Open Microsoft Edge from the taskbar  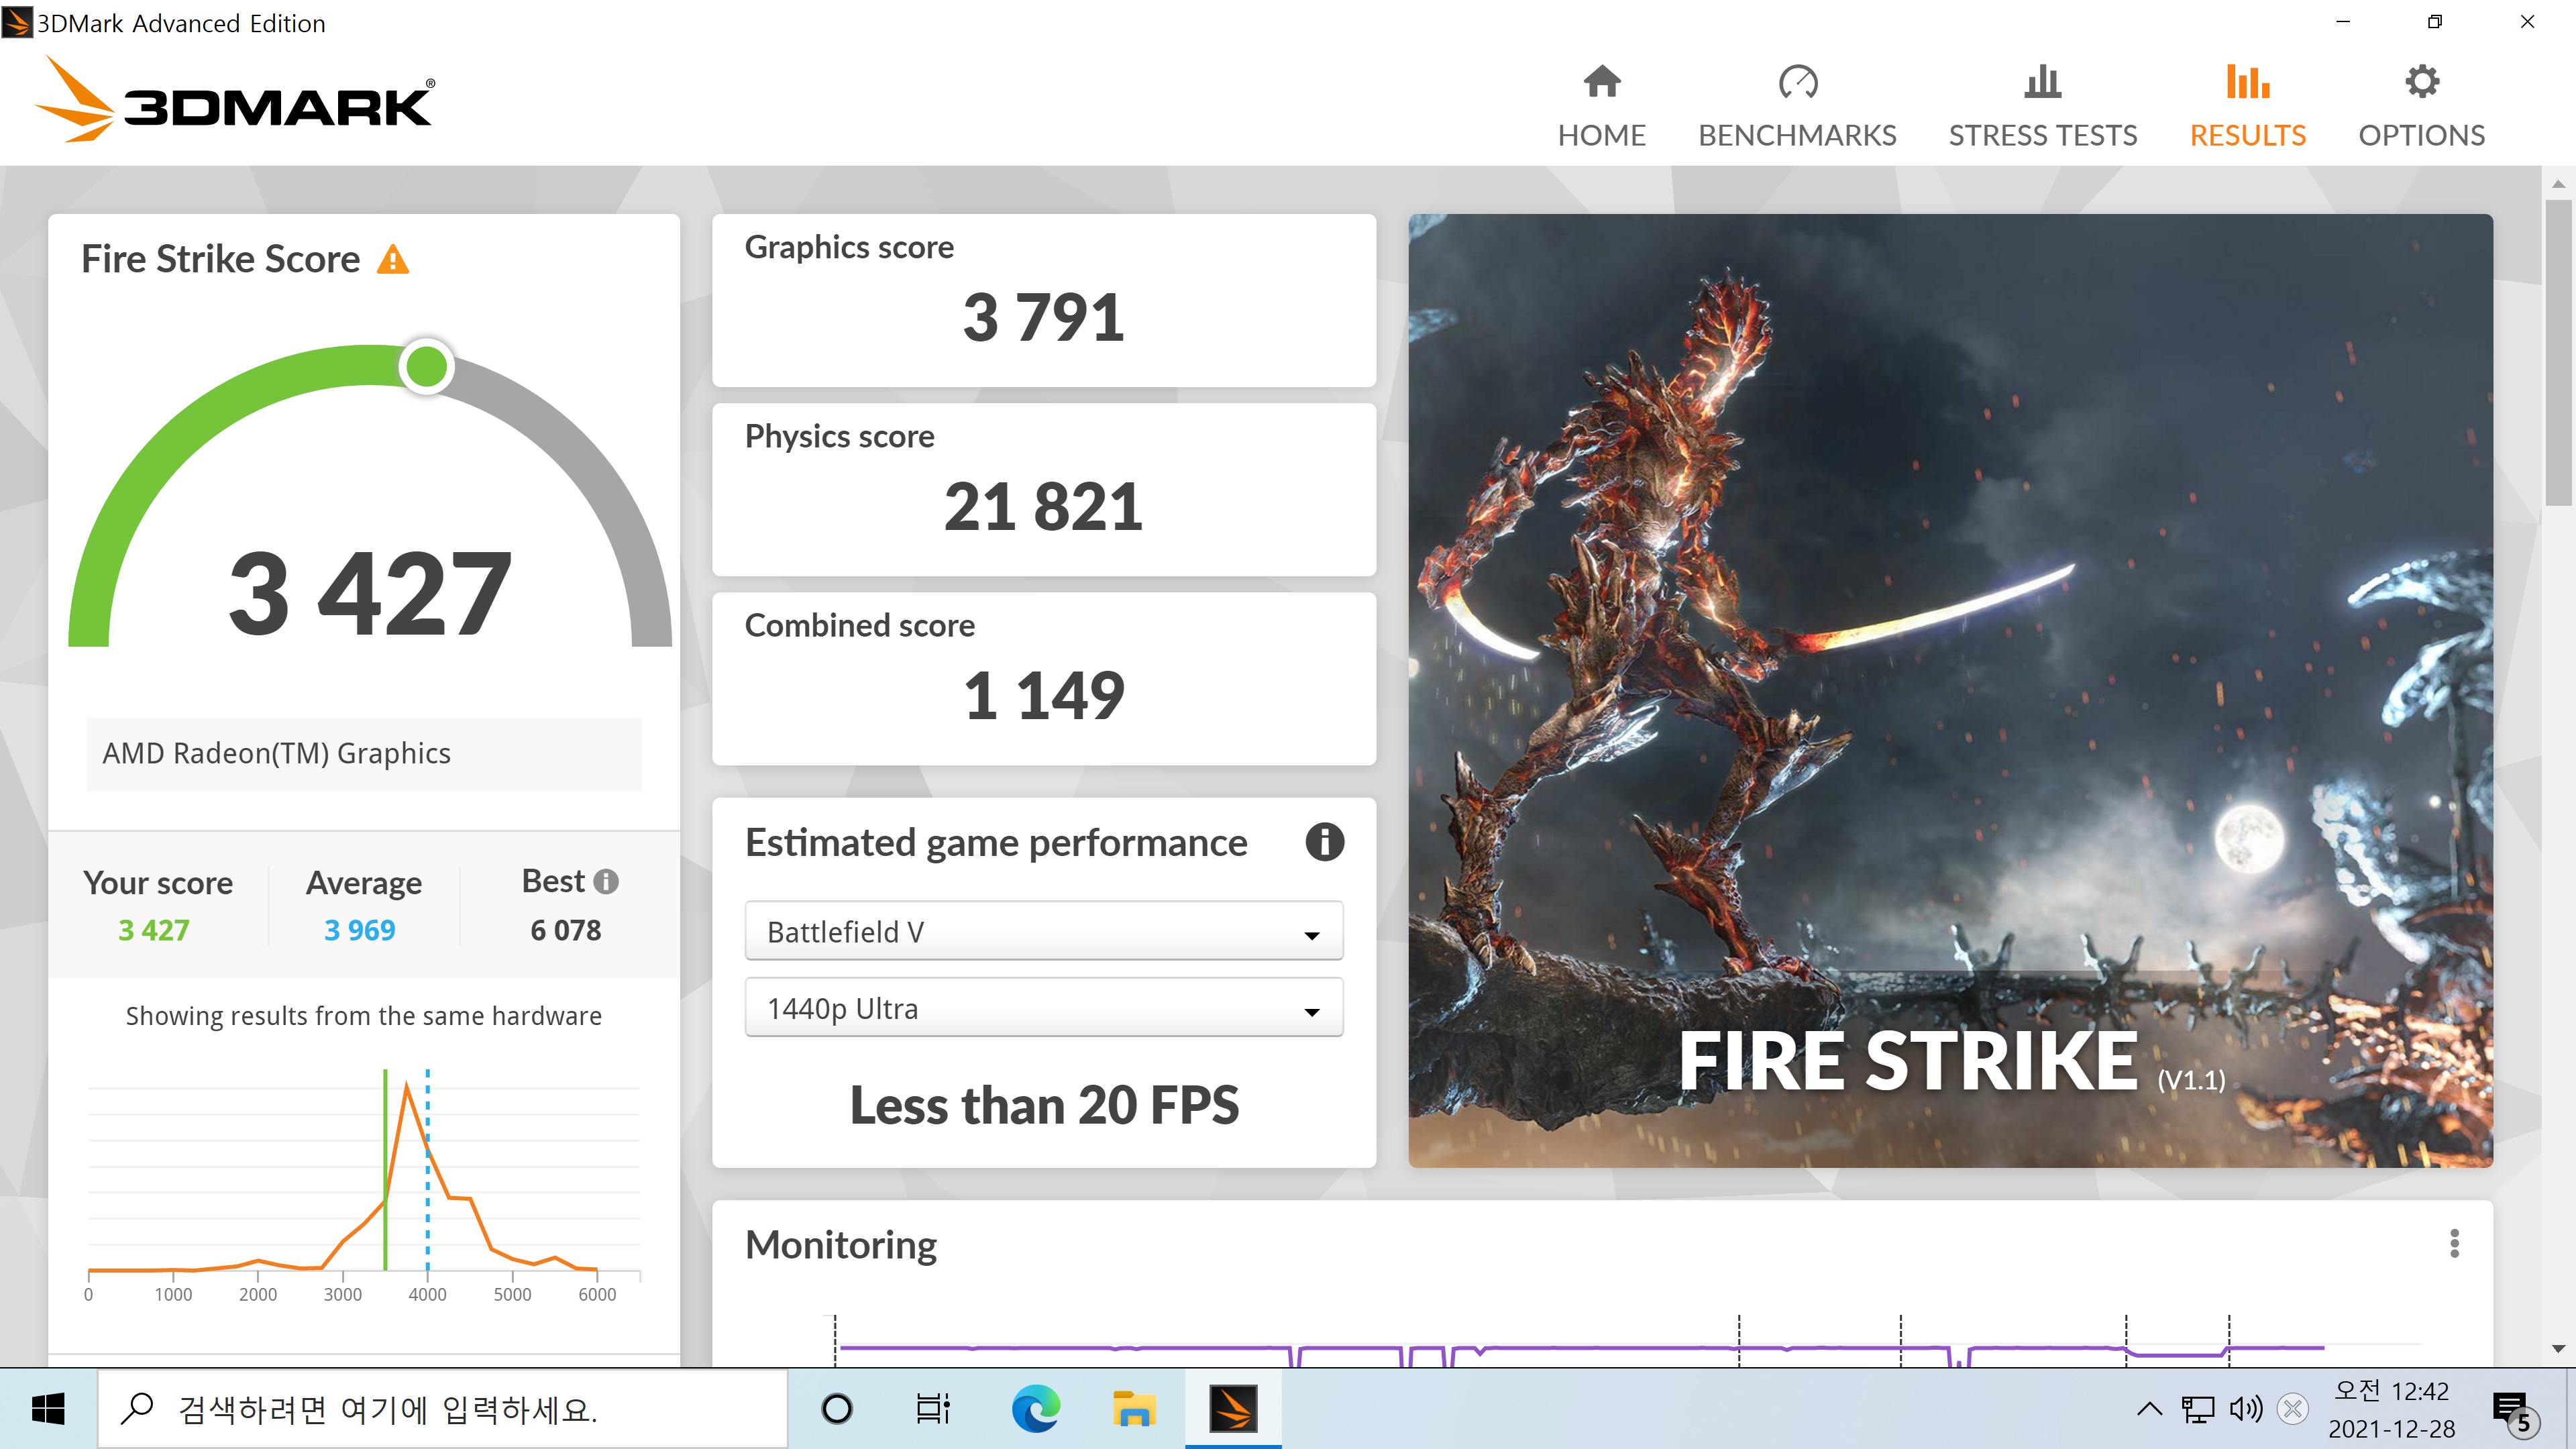pos(1035,1409)
